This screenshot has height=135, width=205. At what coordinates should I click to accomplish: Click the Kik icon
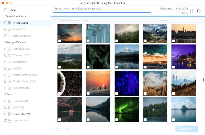coord(10,68)
